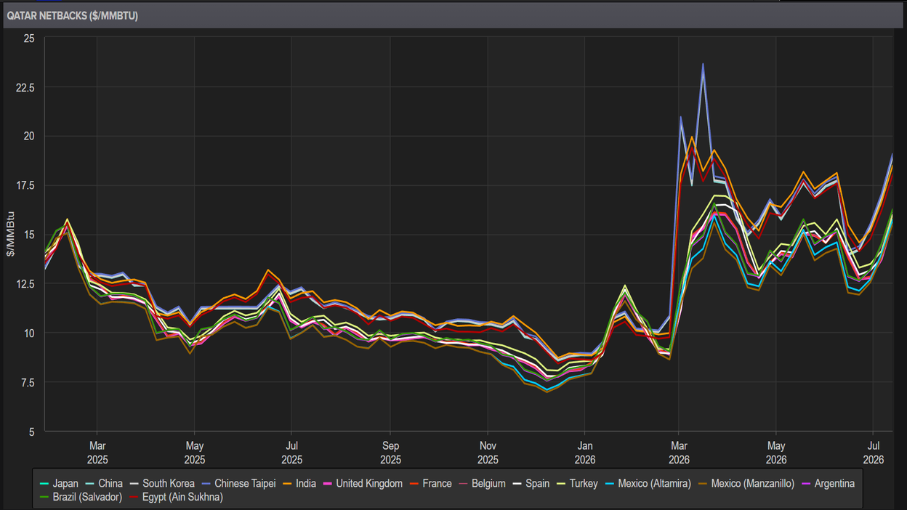Click the 22.5 y-axis tick value

point(25,87)
